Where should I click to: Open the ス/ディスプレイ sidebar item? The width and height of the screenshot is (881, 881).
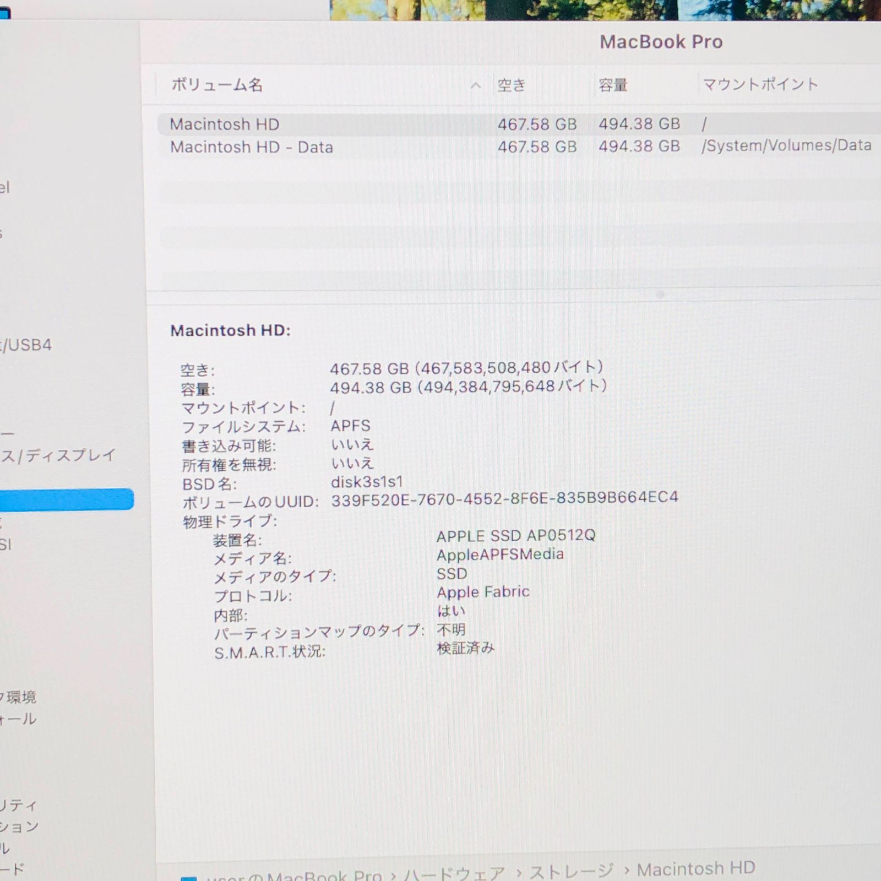click(58, 456)
